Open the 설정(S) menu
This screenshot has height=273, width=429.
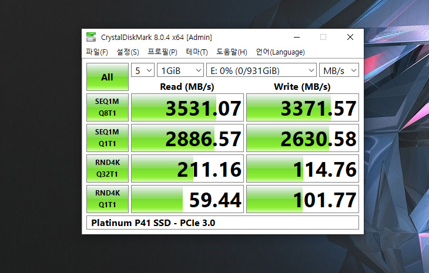tap(128, 52)
